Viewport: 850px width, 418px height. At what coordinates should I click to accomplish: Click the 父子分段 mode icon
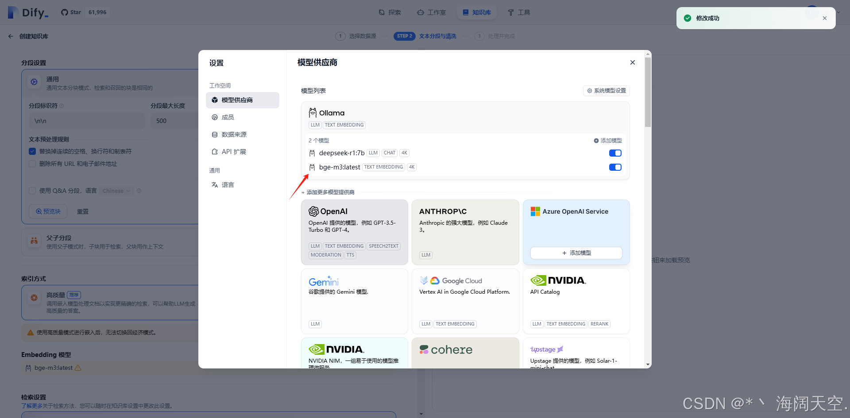tap(34, 241)
